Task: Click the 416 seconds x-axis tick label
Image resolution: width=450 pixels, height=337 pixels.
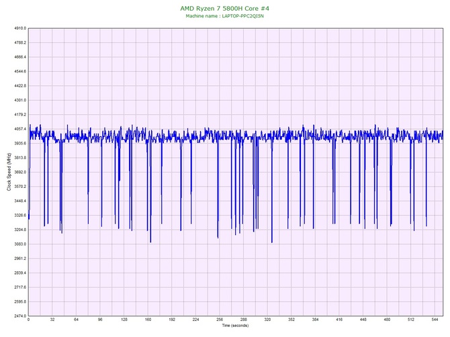Action: click(339, 320)
